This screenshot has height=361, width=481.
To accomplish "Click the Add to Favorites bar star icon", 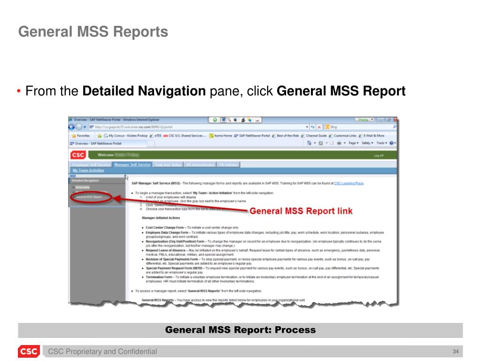I will click(x=100, y=135).
